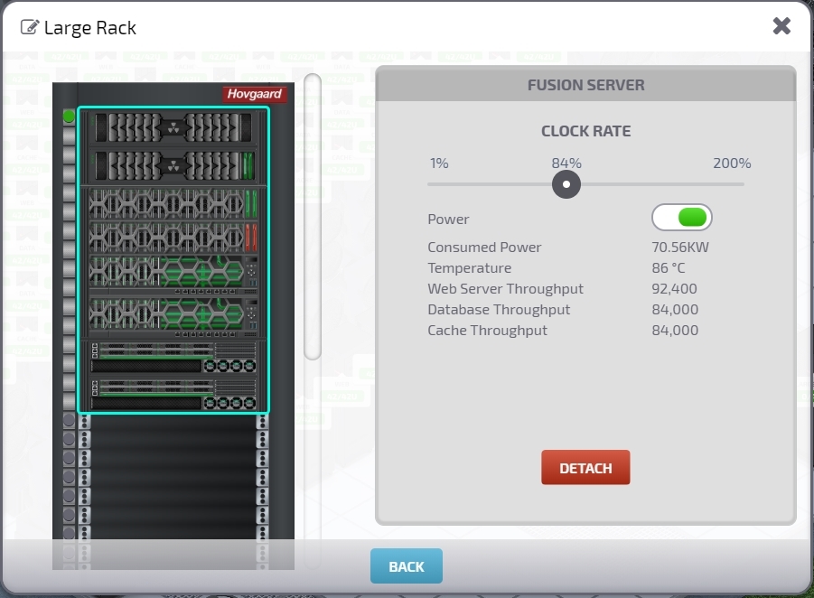This screenshot has width=814, height=598.
Task: Close the Large Rack dialog
Action: (781, 26)
